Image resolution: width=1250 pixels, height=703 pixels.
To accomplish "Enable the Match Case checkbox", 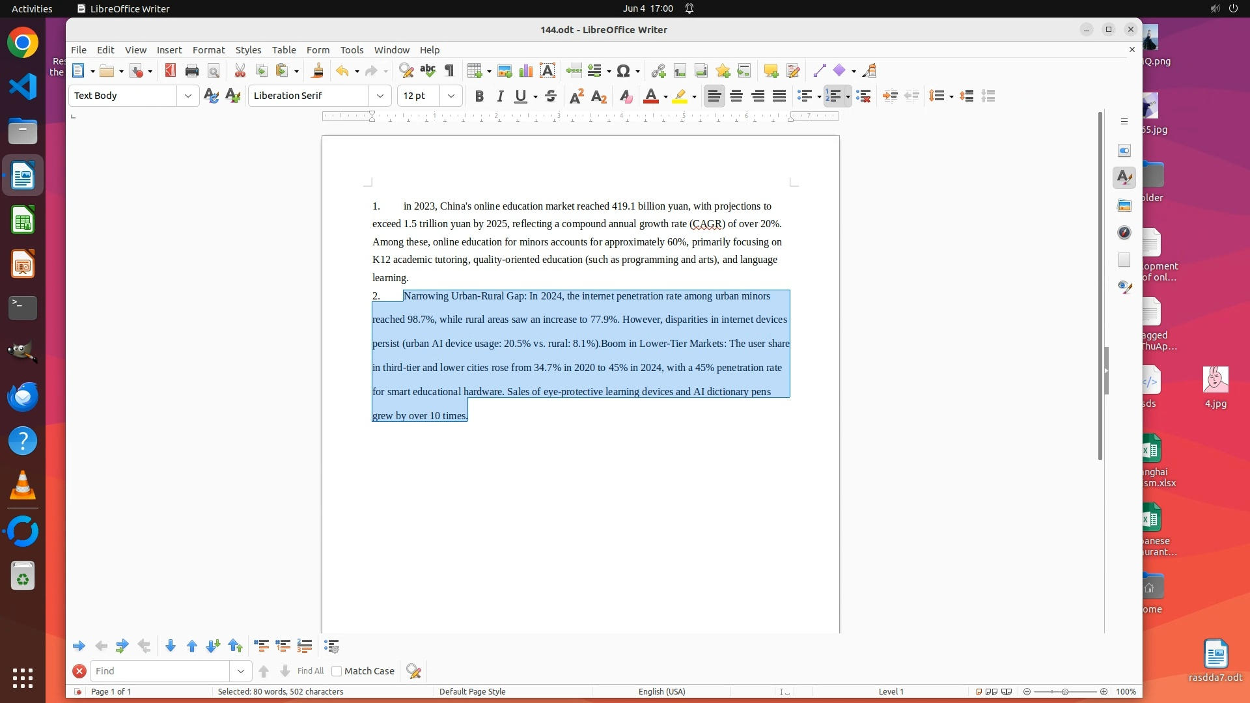I will pos(337,671).
